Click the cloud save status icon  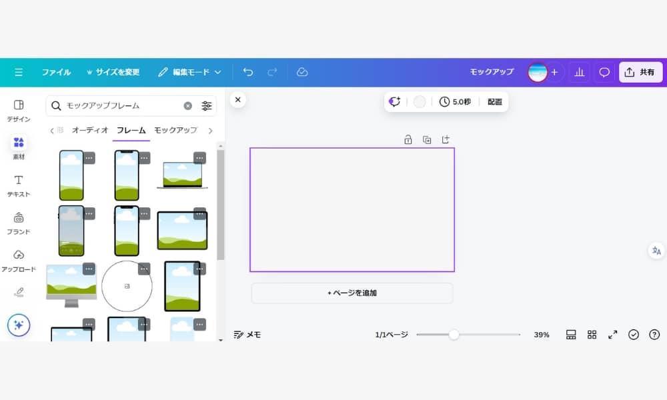pyautogui.click(x=302, y=72)
